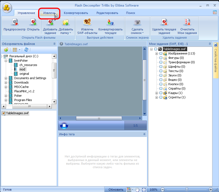Expand the Изображения (113) node
Screen dimensions: 219x192
pos(157,53)
